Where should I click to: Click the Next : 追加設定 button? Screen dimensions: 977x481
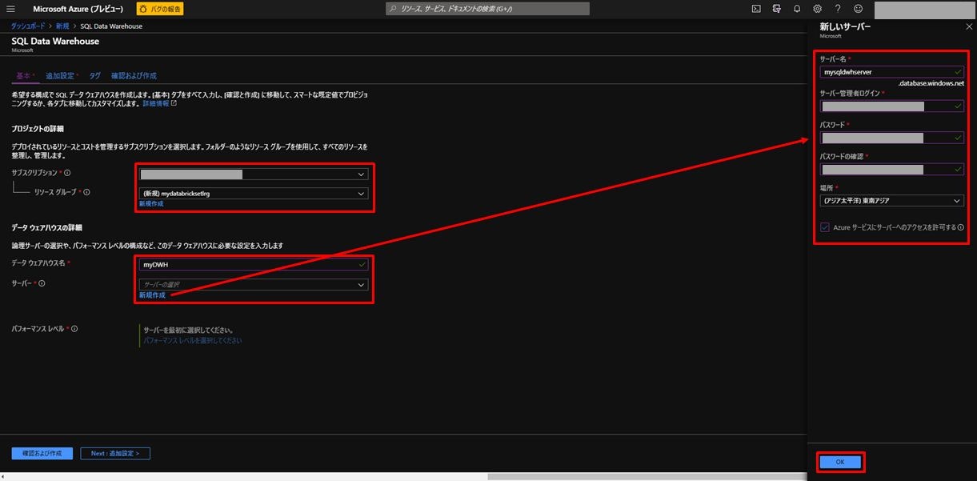click(114, 454)
